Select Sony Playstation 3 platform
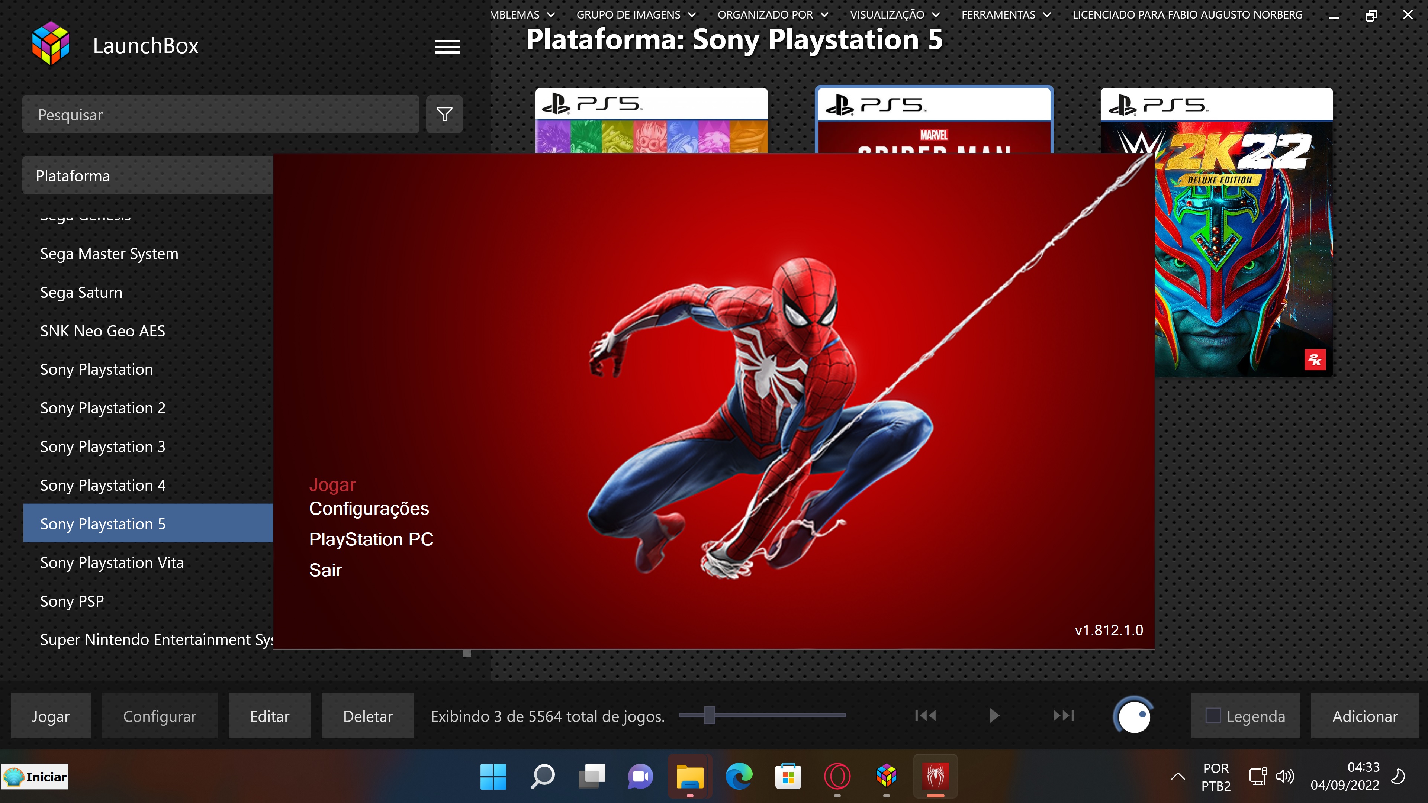Image resolution: width=1428 pixels, height=803 pixels. click(103, 446)
